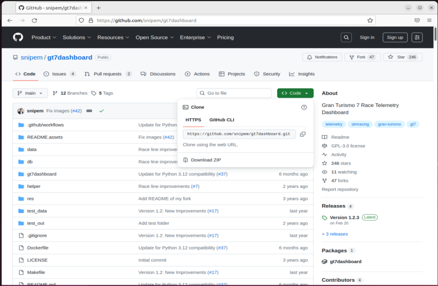Open the test_data folder
The image size is (438, 286).
37,211
